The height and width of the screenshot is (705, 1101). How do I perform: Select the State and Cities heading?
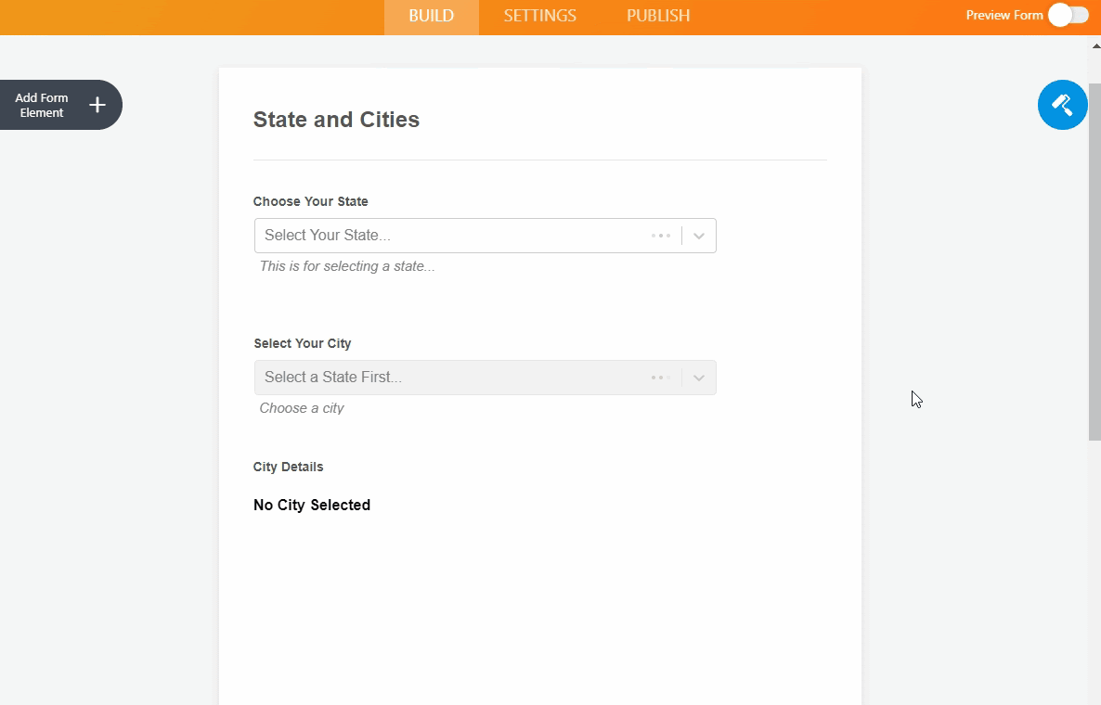pyautogui.click(x=336, y=120)
